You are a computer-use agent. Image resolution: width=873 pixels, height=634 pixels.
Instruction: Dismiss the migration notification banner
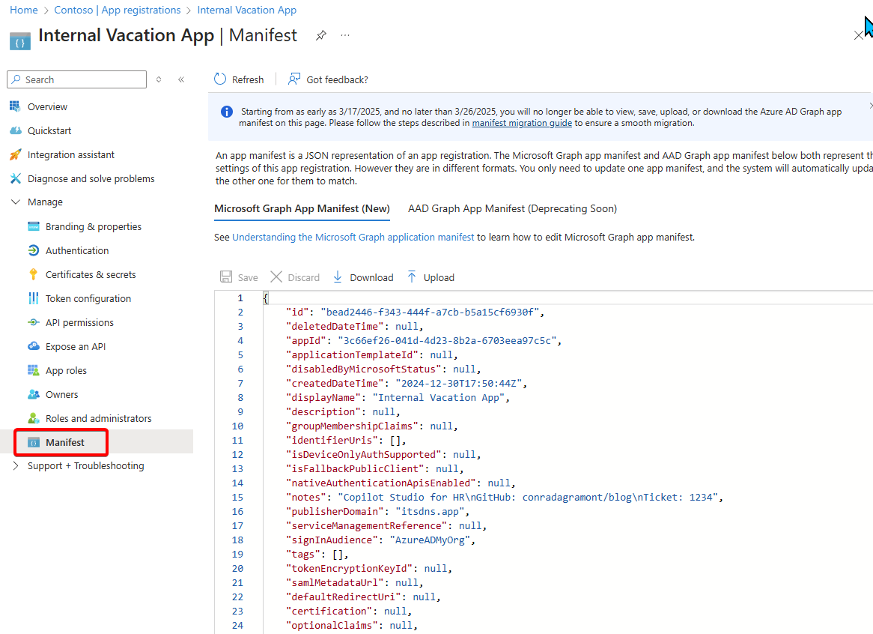(x=870, y=106)
